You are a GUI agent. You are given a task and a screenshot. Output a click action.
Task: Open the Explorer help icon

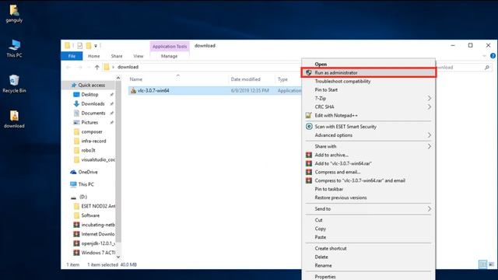[493, 56]
